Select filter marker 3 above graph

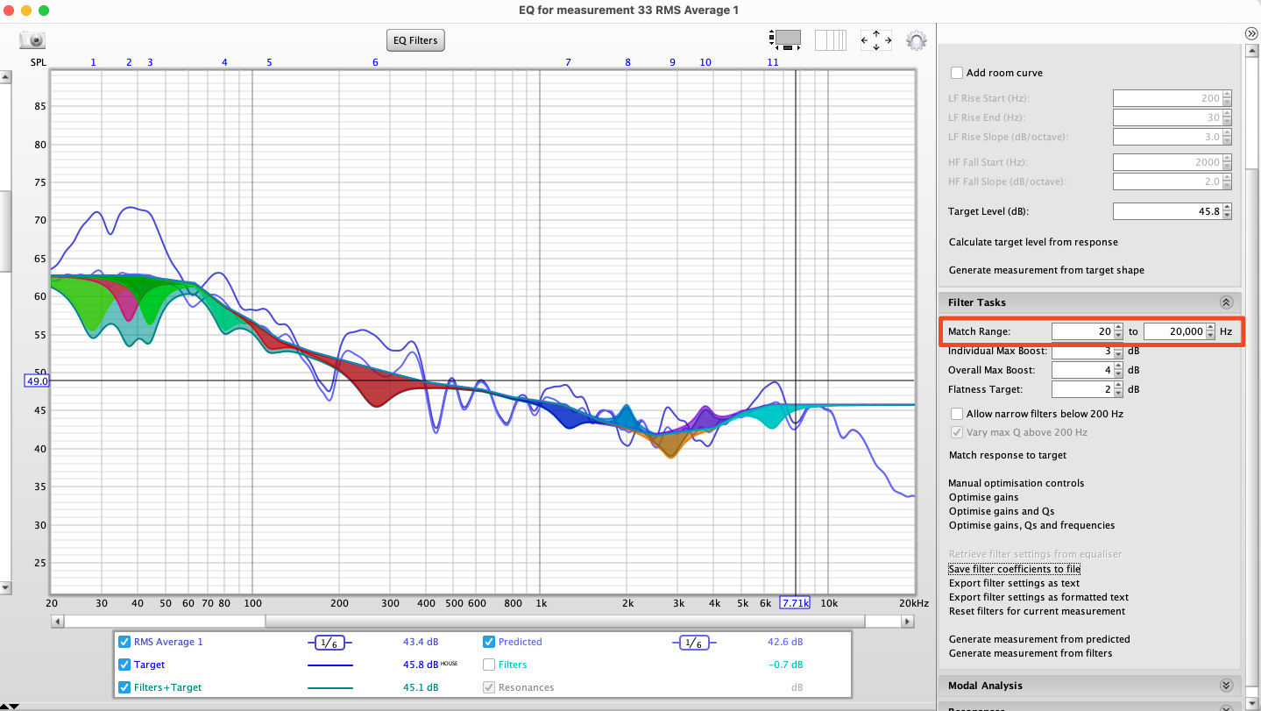pyautogui.click(x=150, y=62)
